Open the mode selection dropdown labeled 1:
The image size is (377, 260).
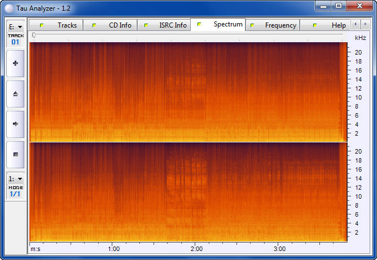point(15,178)
